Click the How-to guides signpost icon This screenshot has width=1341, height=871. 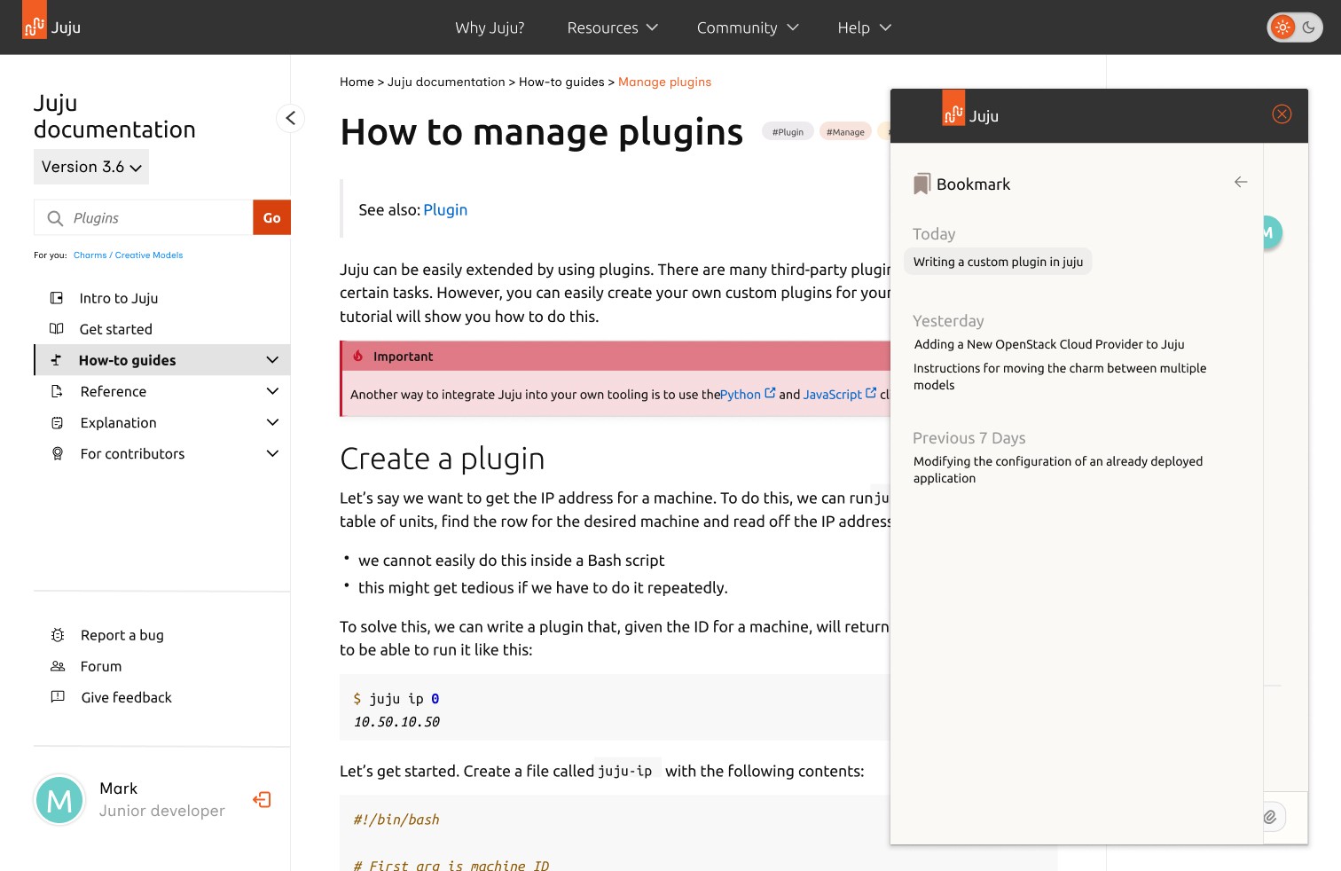(x=56, y=360)
